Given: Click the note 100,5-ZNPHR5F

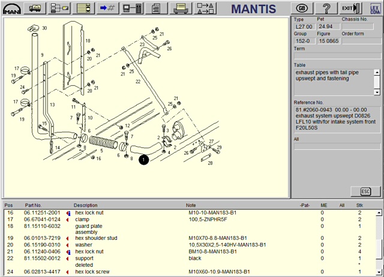Looking at the screenshot, I should (208, 219).
